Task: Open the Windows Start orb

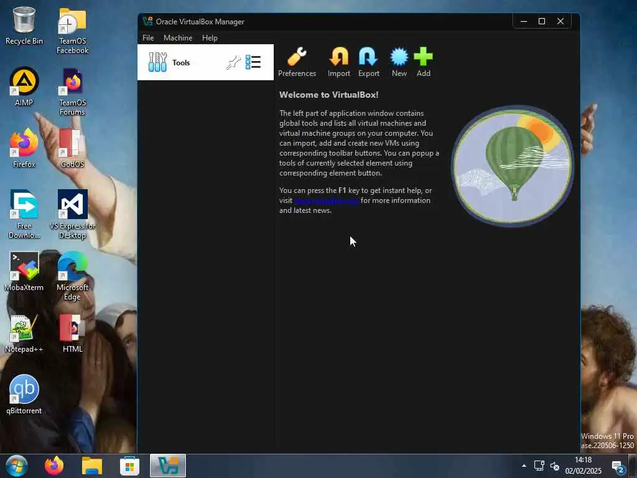Action: (x=17, y=466)
